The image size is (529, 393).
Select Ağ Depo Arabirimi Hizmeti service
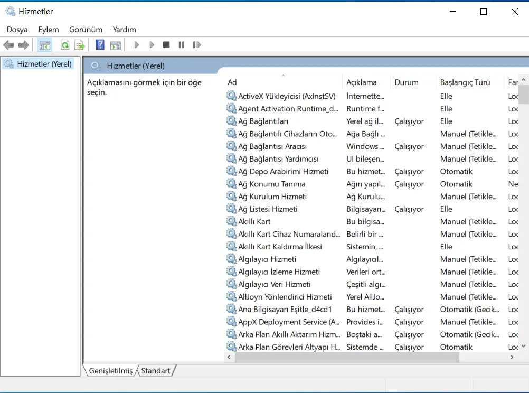click(x=283, y=171)
